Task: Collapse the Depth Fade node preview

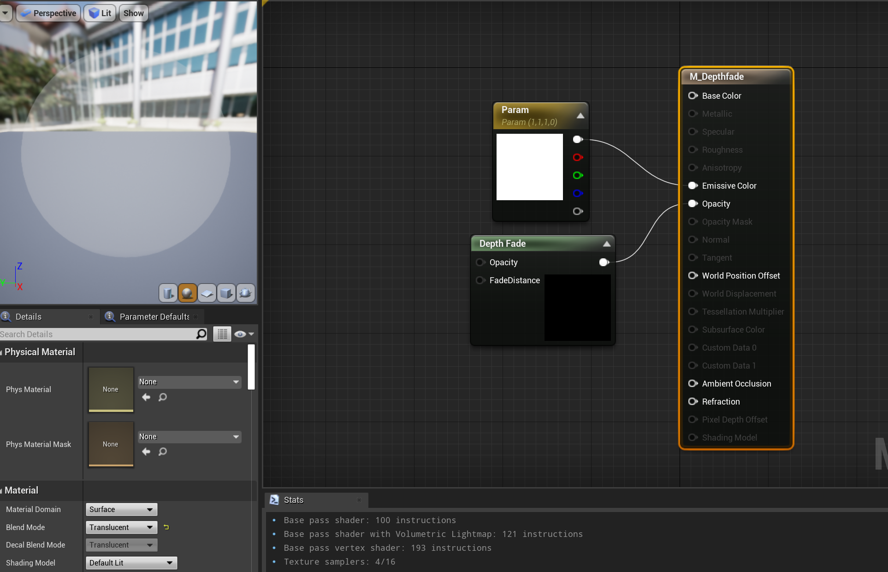Action: click(607, 244)
